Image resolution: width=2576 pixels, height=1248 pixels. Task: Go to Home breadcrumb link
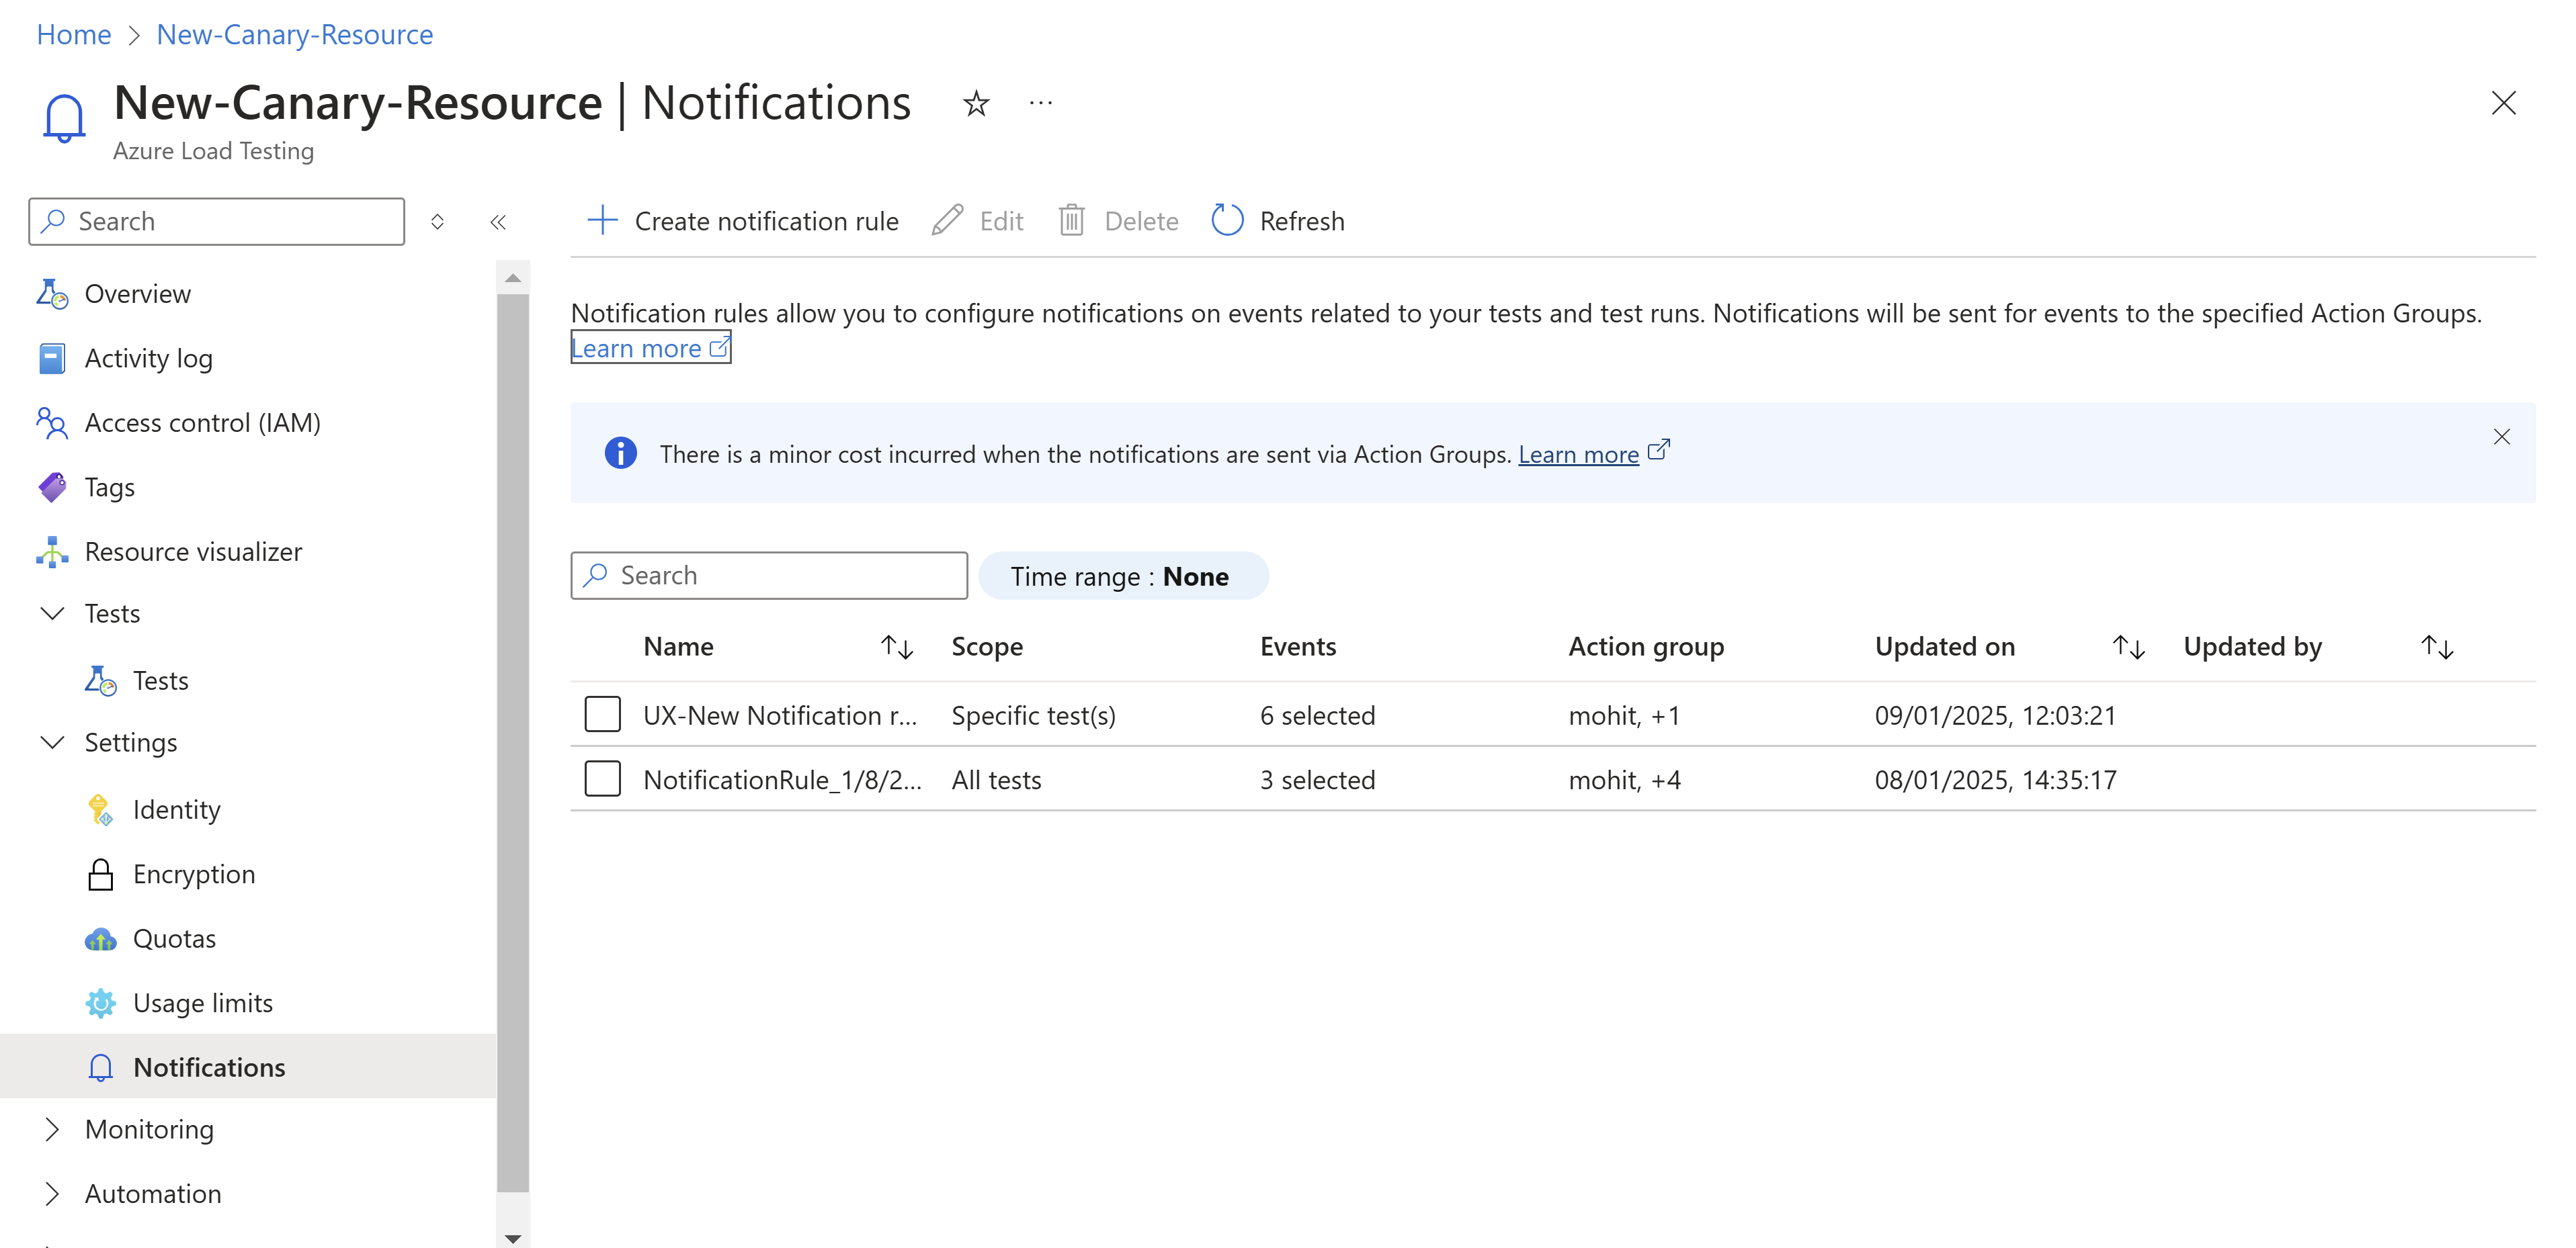click(73, 34)
